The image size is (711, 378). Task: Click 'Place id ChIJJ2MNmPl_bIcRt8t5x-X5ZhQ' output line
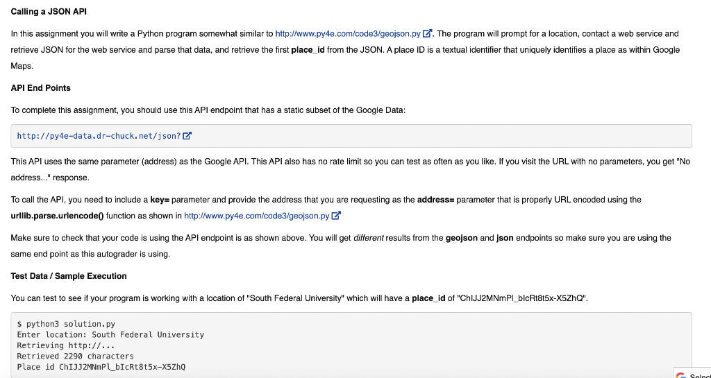[x=101, y=367]
